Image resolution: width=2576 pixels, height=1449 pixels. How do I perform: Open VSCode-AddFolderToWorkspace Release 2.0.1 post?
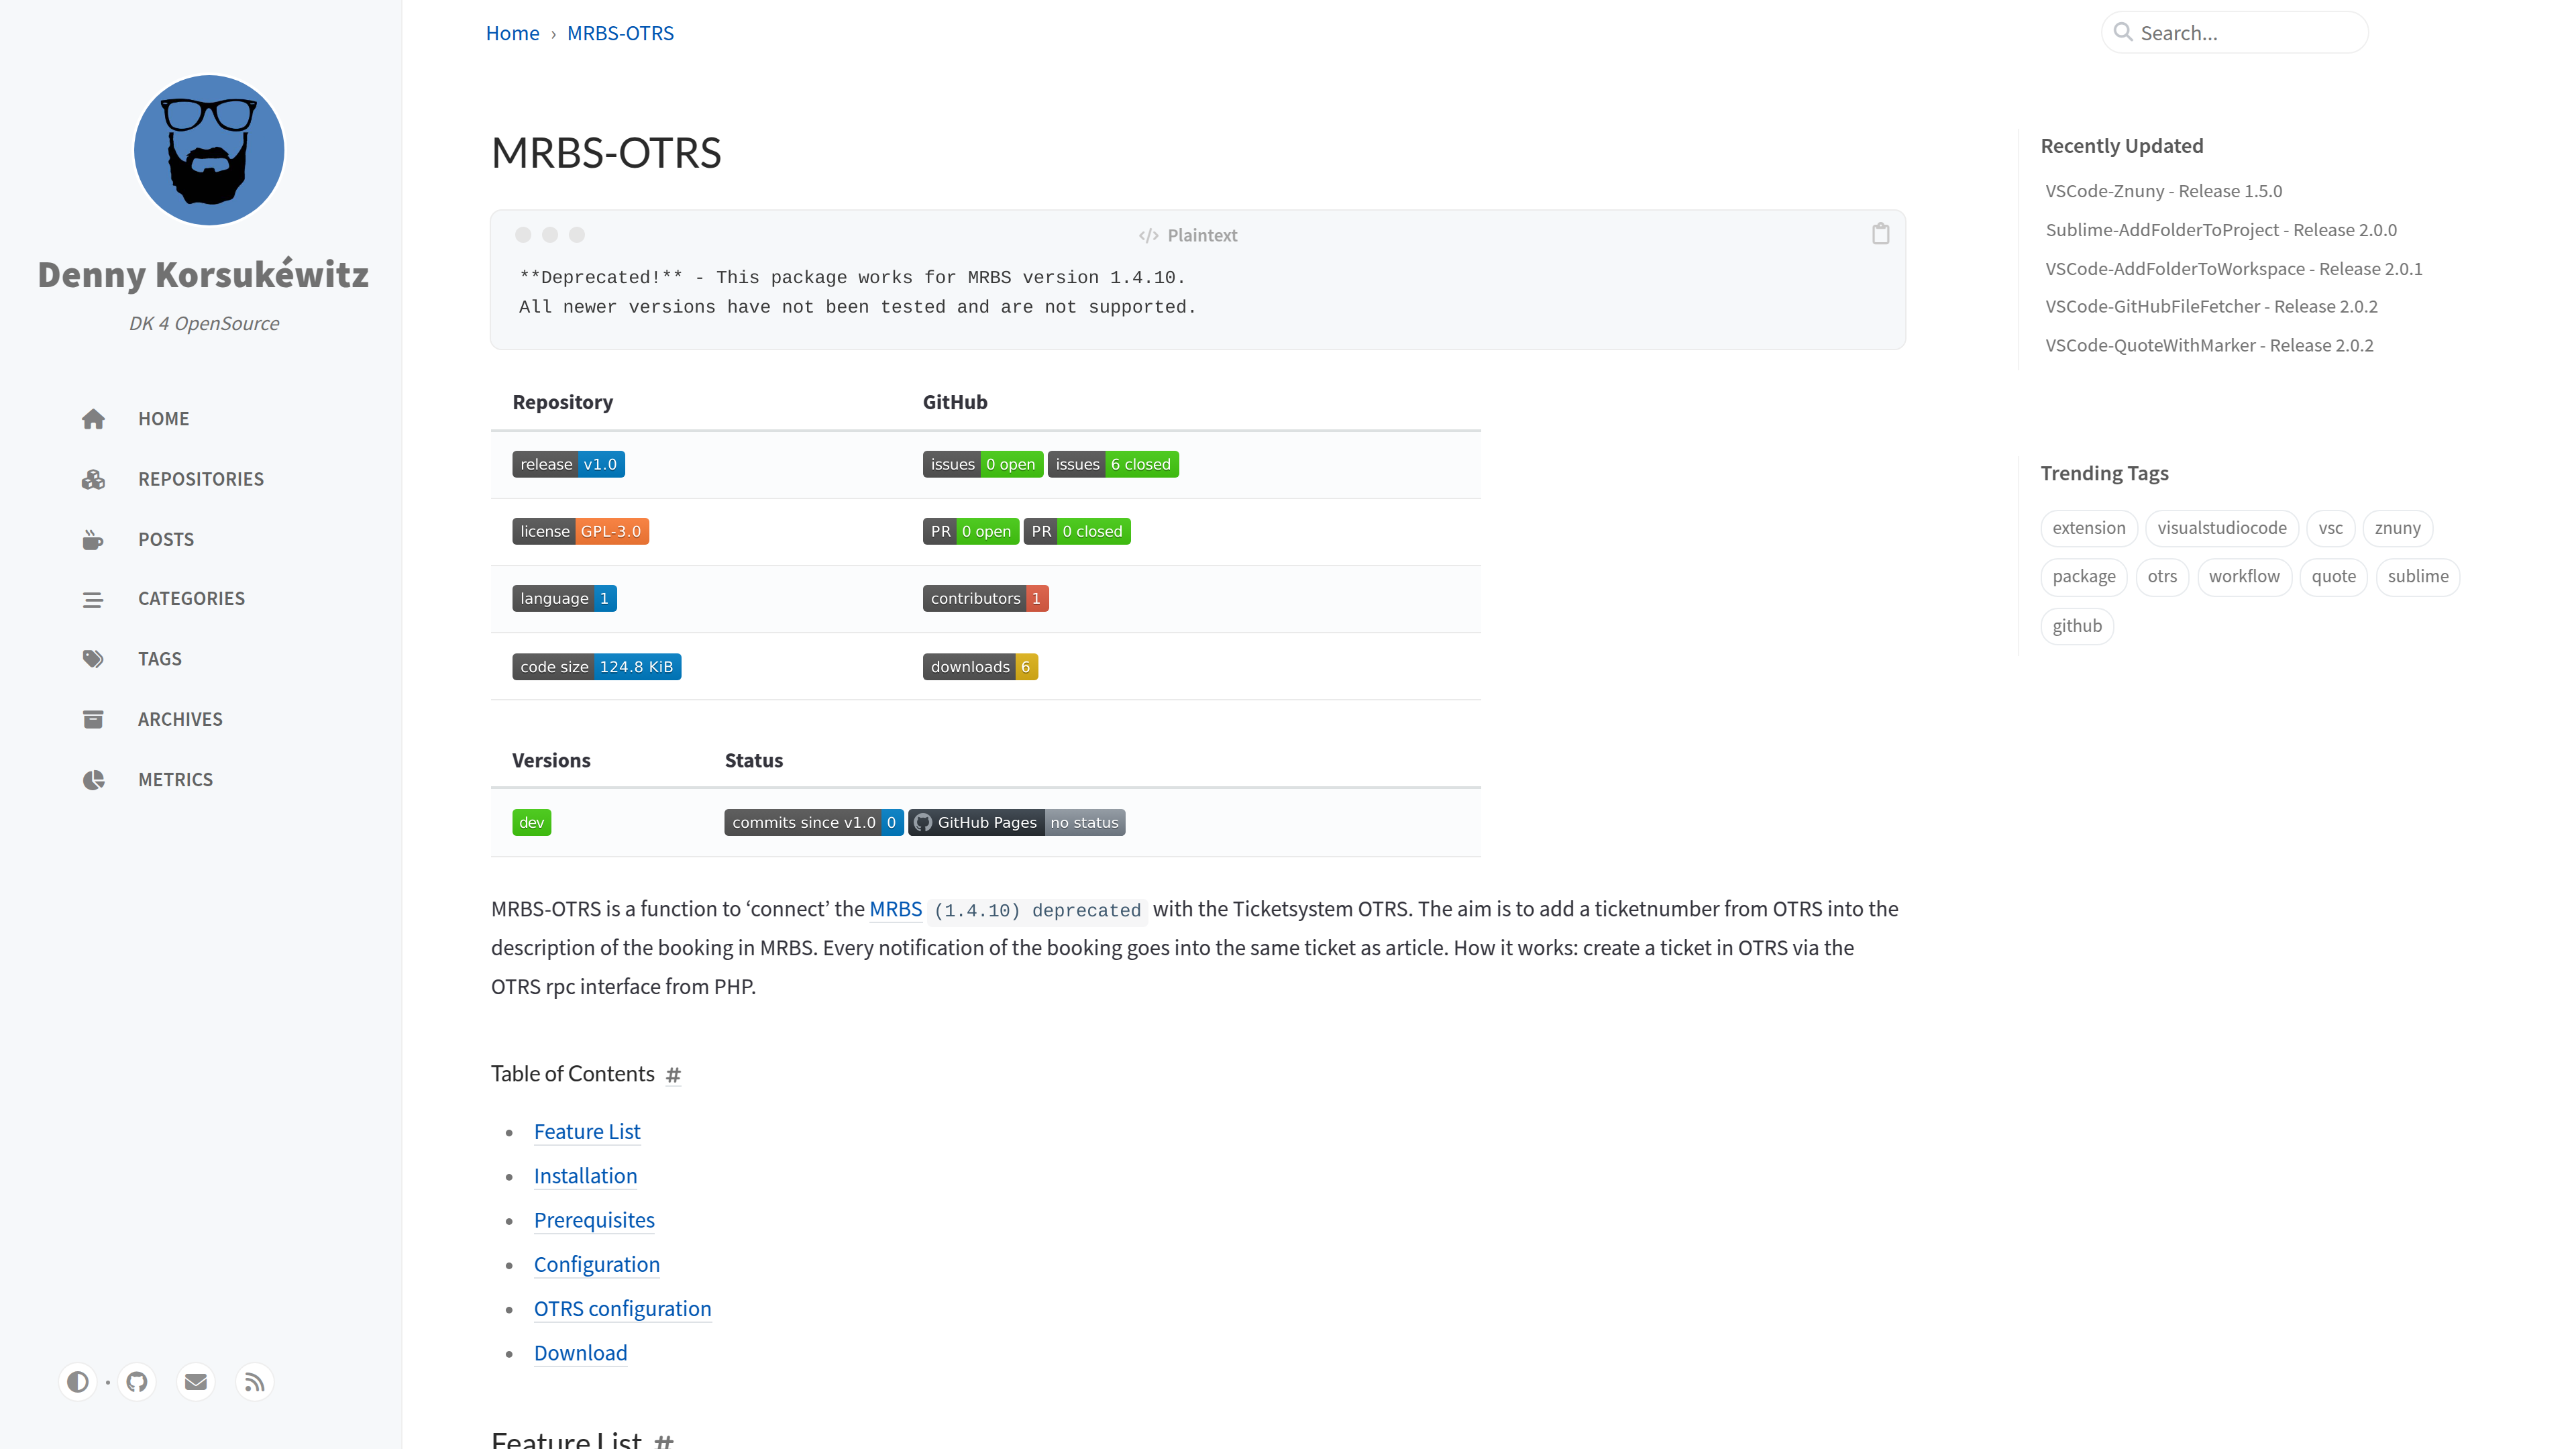pyautogui.click(x=2233, y=269)
